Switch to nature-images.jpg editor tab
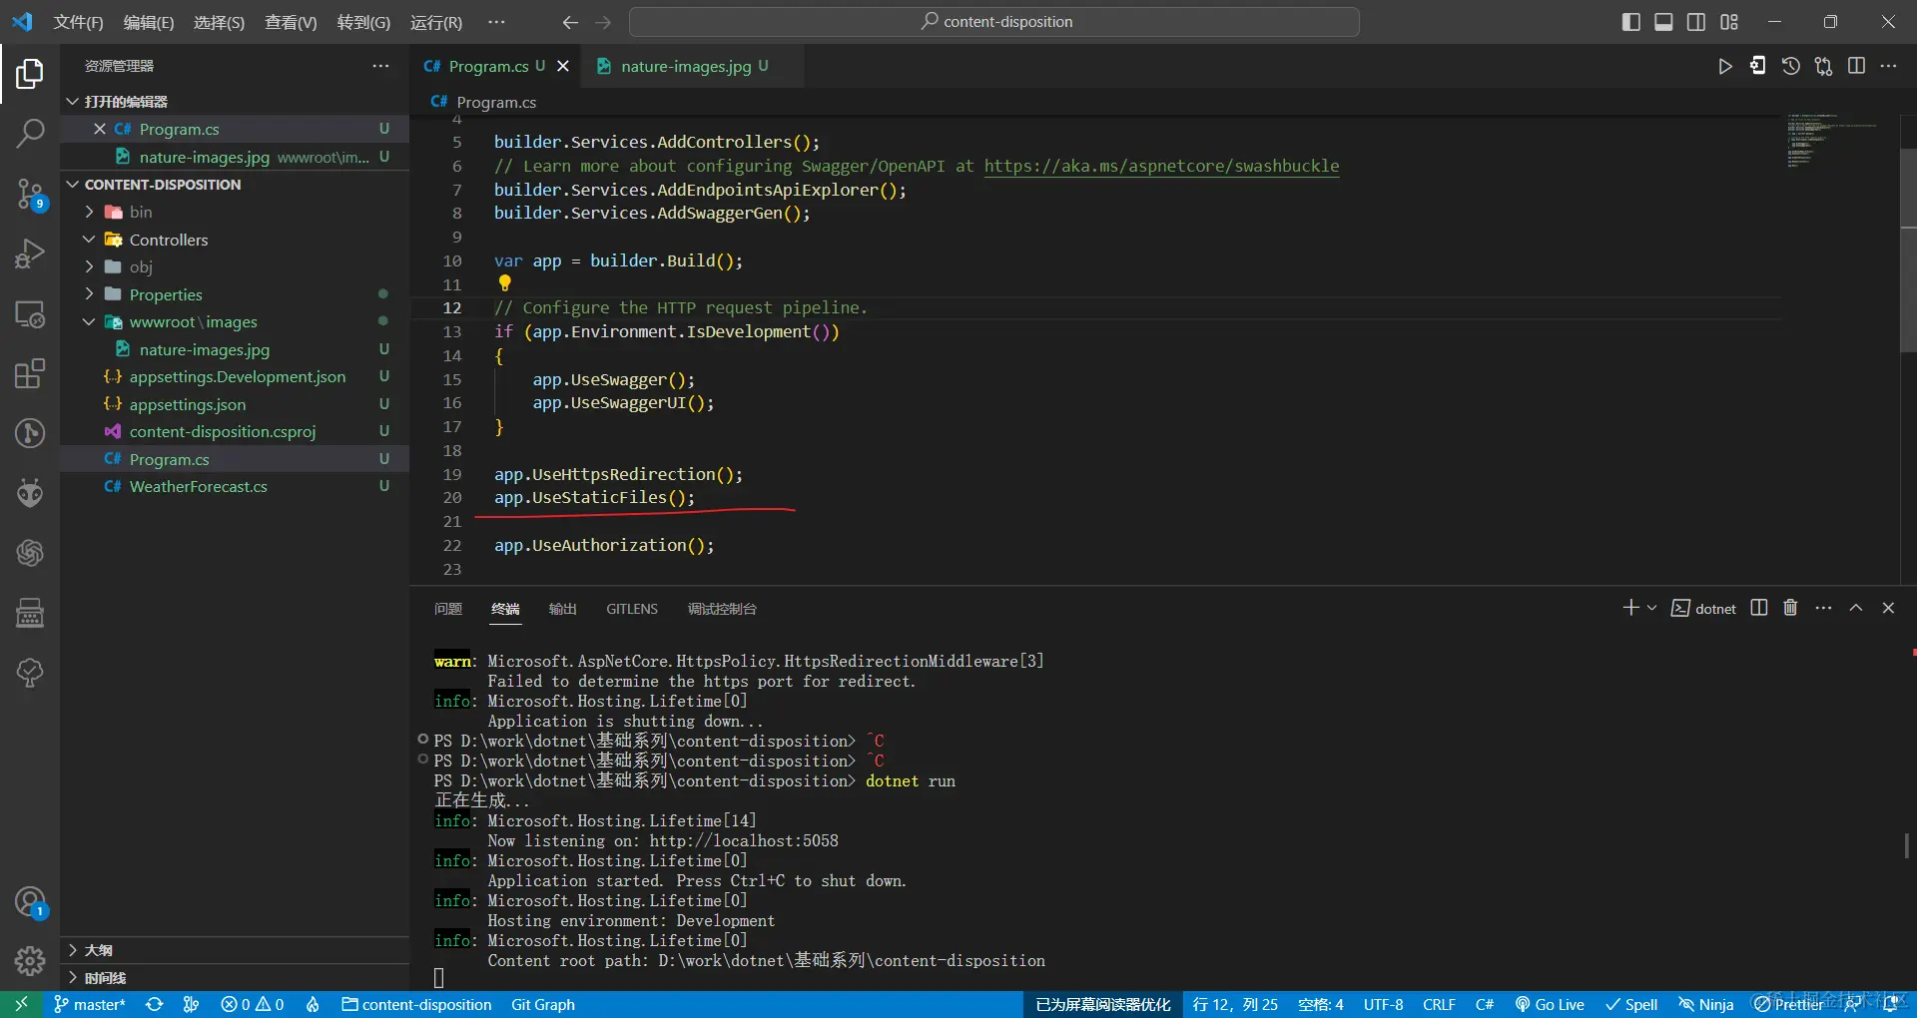1917x1018 pixels. (684, 66)
